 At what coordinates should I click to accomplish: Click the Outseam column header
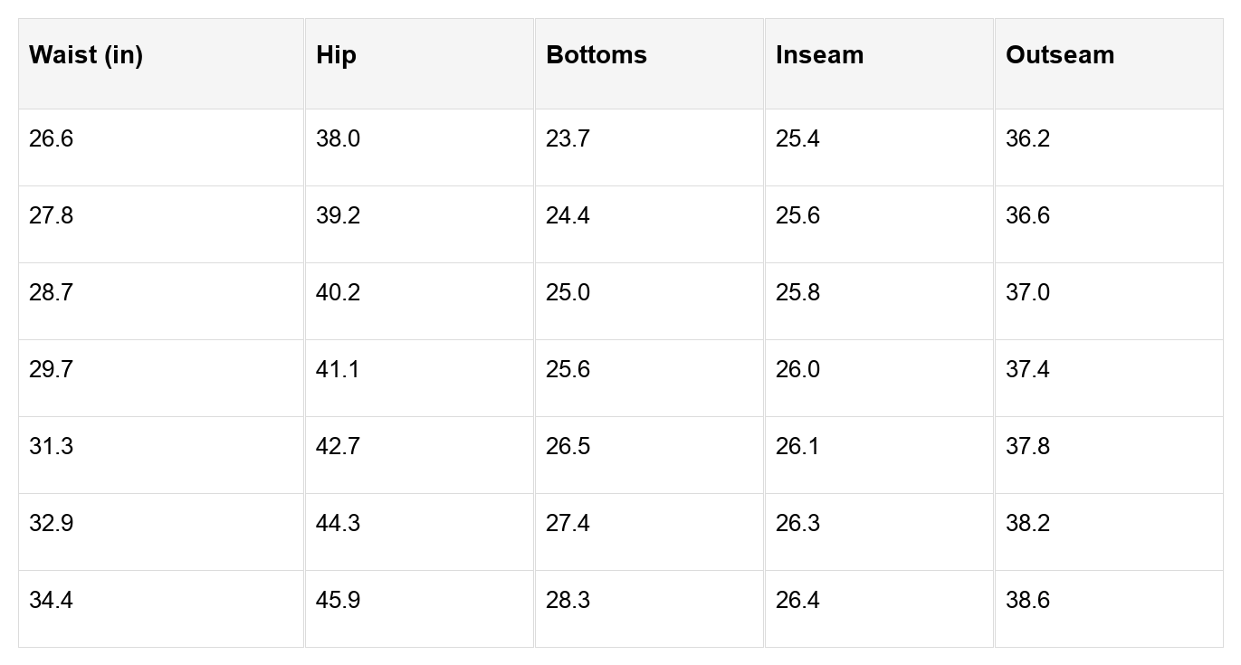[1060, 55]
